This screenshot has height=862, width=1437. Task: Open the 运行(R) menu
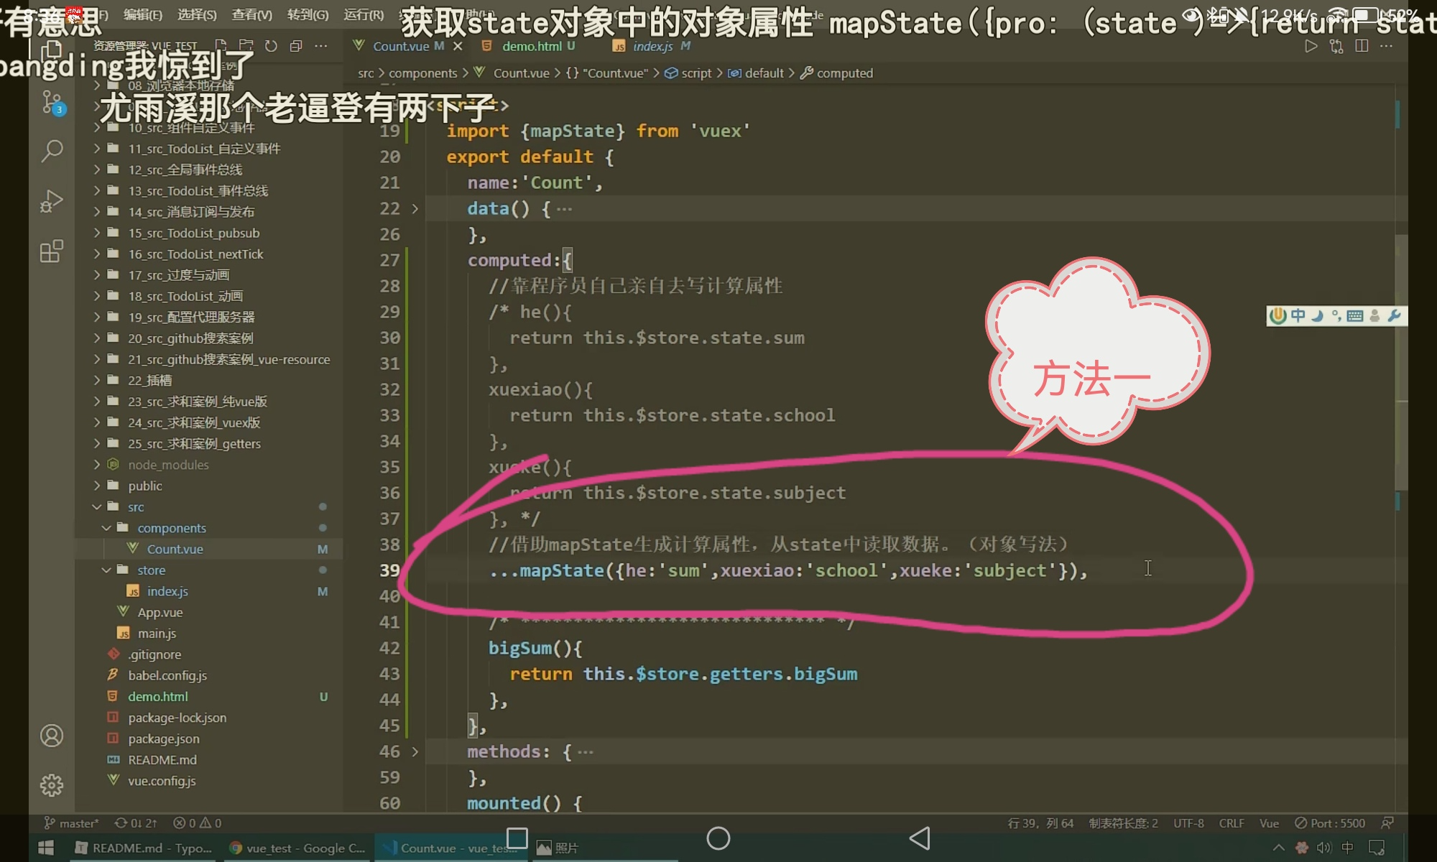(364, 14)
